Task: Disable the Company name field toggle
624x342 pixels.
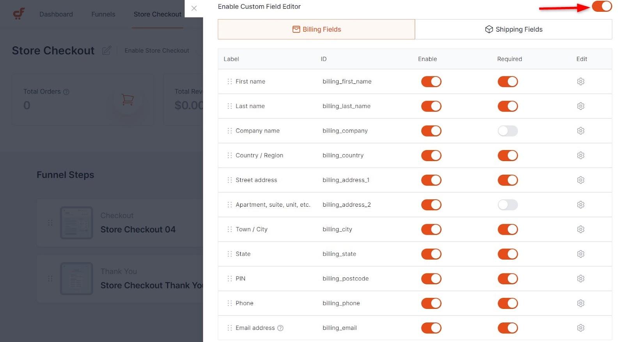Action: click(431, 131)
